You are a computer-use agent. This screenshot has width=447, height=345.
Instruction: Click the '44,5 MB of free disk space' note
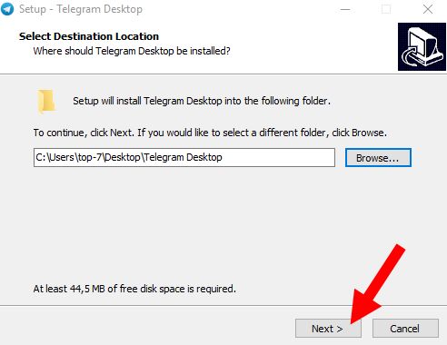tap(134, 289)
